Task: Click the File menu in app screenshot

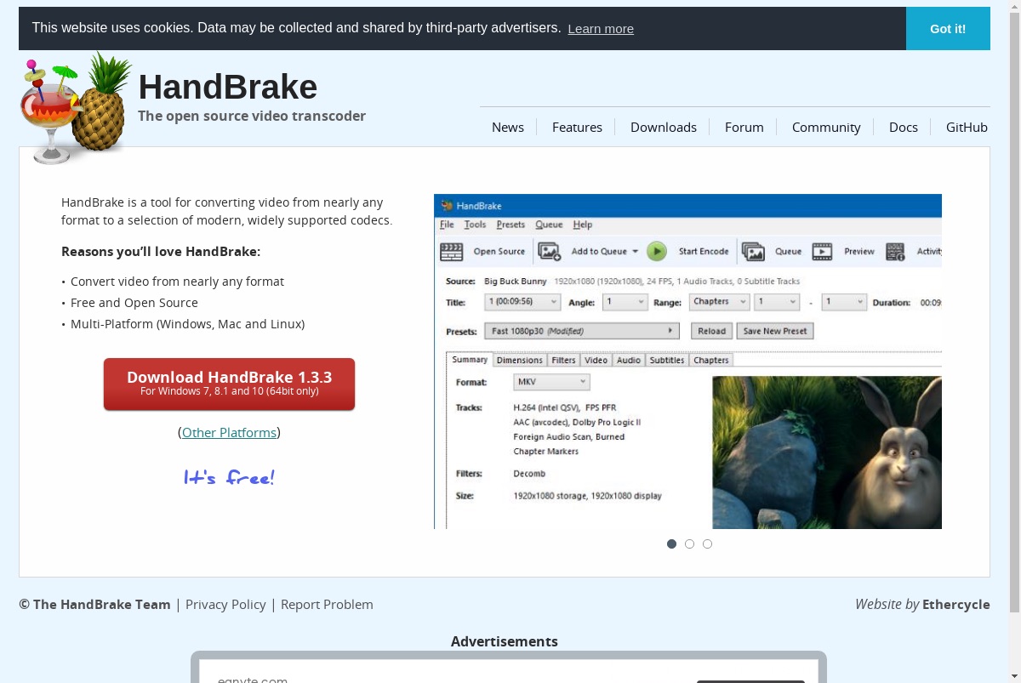Action: coord(447,225)
